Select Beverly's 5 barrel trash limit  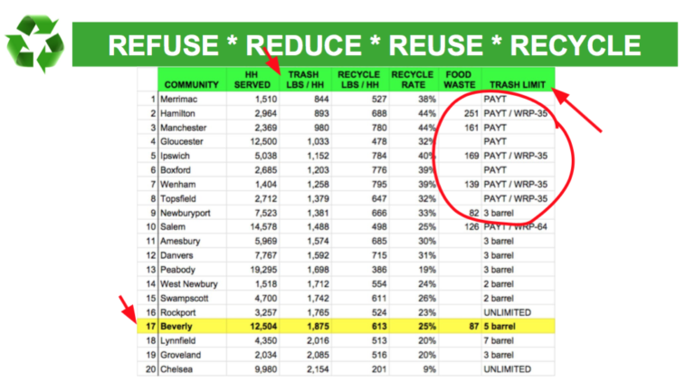[500, 326]
